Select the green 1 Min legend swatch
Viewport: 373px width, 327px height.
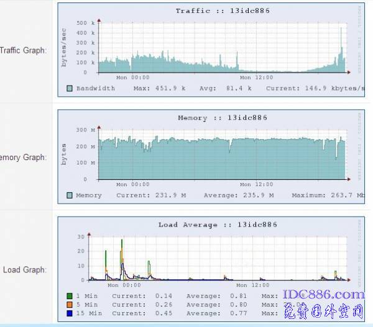pyautogui.click(x=69, y=297)
